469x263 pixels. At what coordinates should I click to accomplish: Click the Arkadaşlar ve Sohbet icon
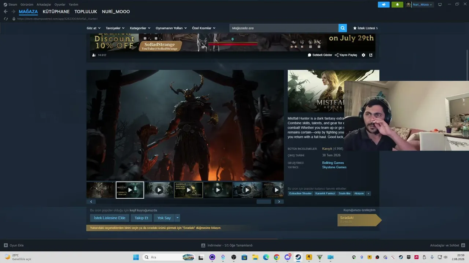463,245
